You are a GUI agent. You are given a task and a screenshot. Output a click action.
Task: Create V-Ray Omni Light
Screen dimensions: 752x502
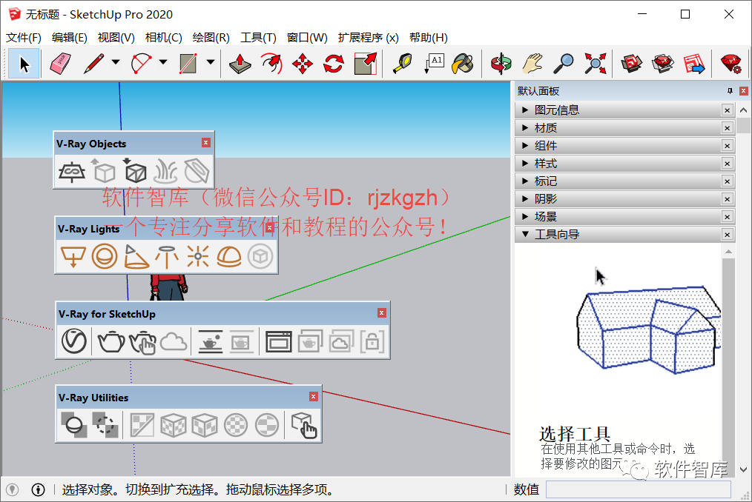click(198, 256)
